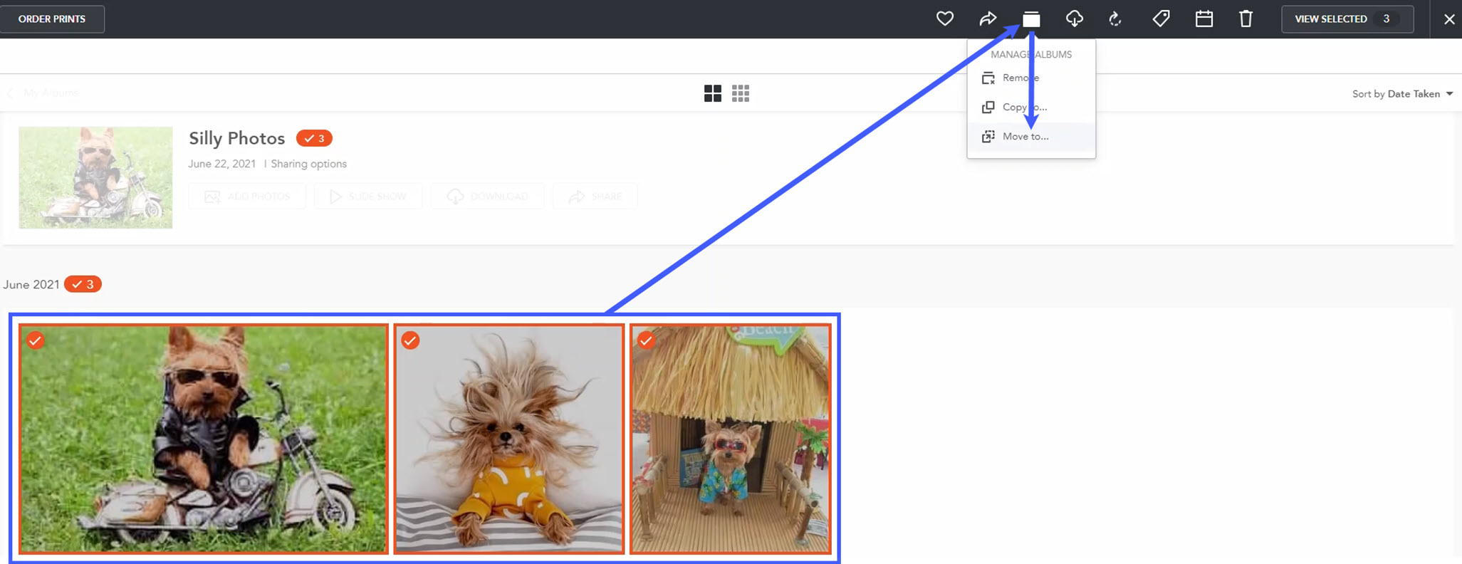1462x564 pixels.
Task: Open the manage albums icon
Action: click(x=1031, y=19)
